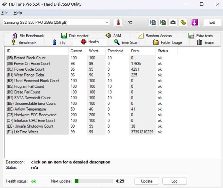Screen dimensions: 223x188
Task: Click the Next update progress bar
Action: point(94,181)
